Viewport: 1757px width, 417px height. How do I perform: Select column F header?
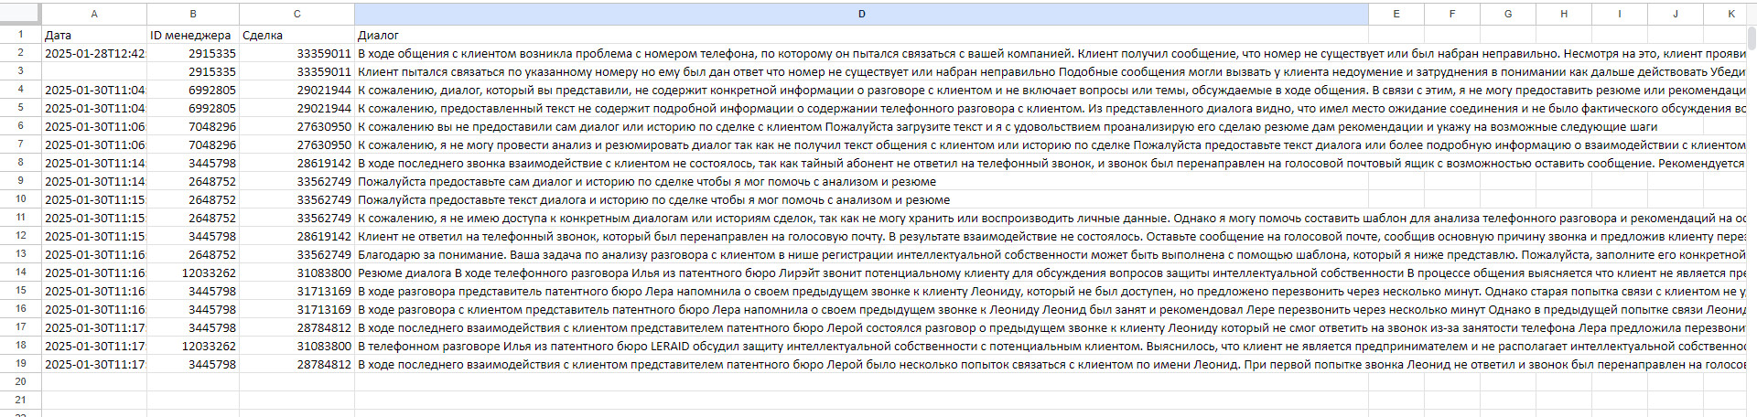[1452, 14]
